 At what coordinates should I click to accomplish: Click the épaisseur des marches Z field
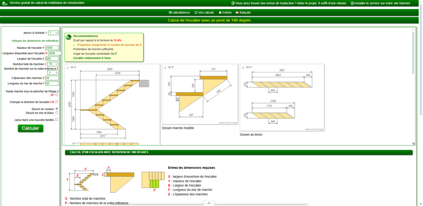52,78
